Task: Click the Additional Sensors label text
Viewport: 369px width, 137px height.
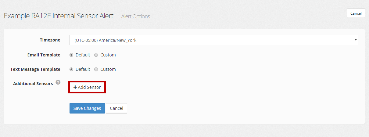Action: pos(33,83)
